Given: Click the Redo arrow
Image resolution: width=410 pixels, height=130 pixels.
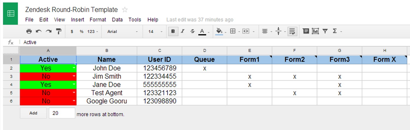Looking at the screenshot, I should 49,31.
